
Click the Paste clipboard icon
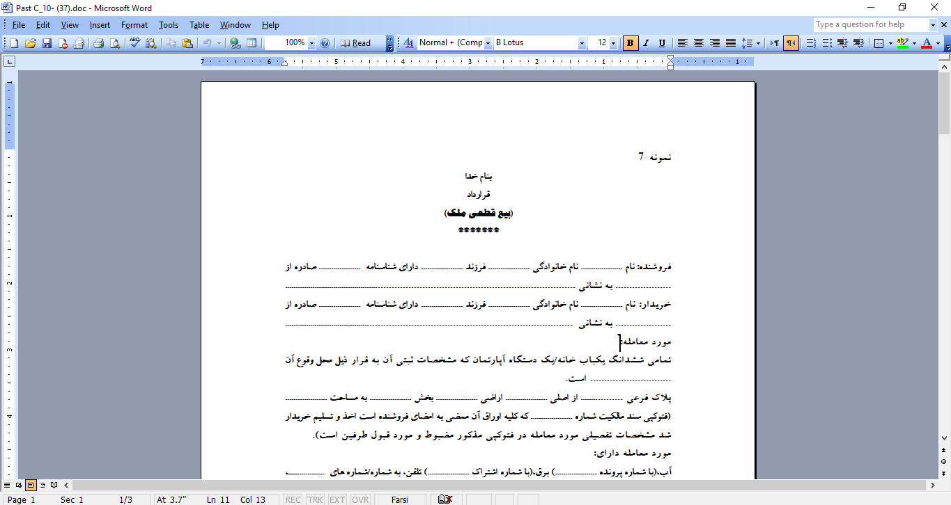(187, 43)
